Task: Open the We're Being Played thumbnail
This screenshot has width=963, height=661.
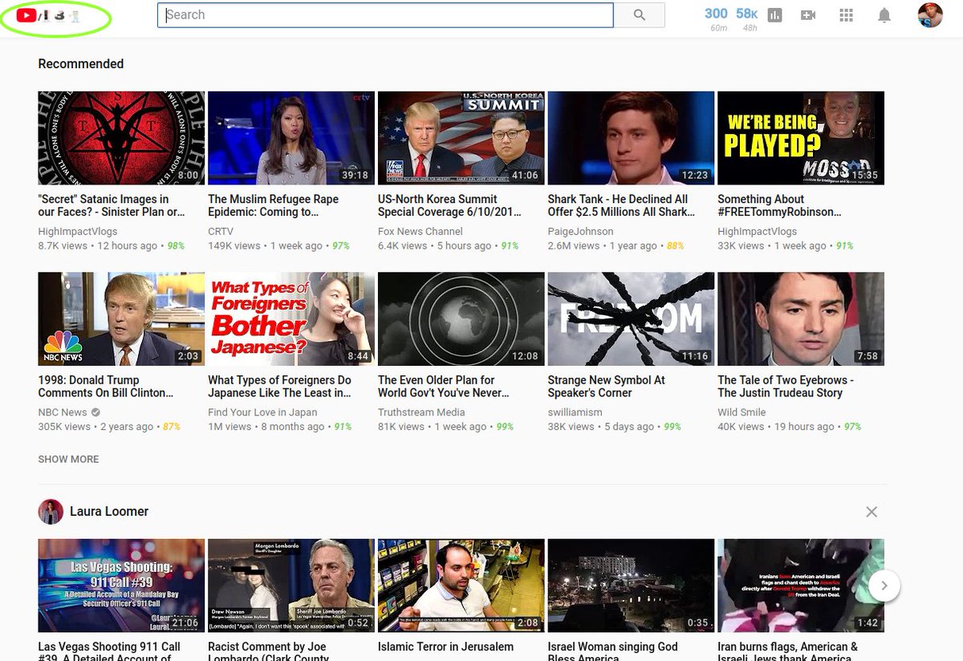Action: (801, 138)
